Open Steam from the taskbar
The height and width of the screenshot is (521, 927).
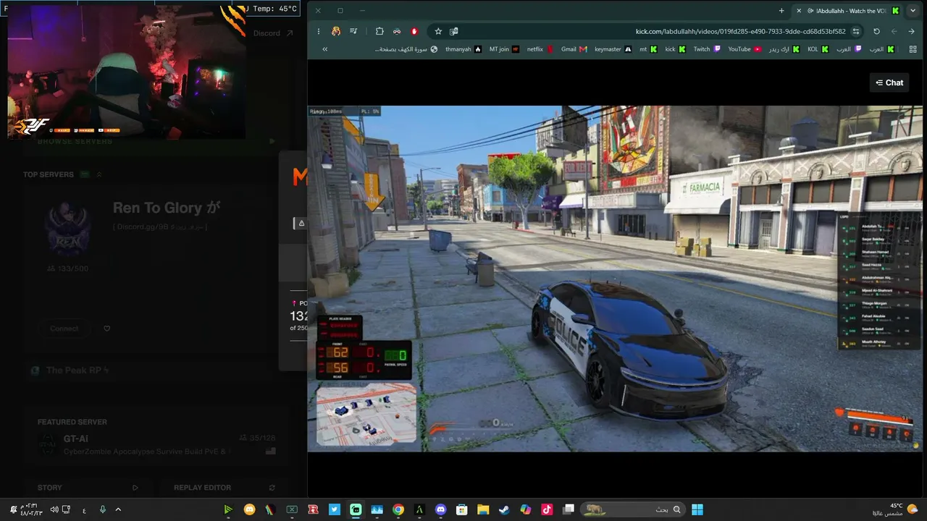[x=504, y=509]
